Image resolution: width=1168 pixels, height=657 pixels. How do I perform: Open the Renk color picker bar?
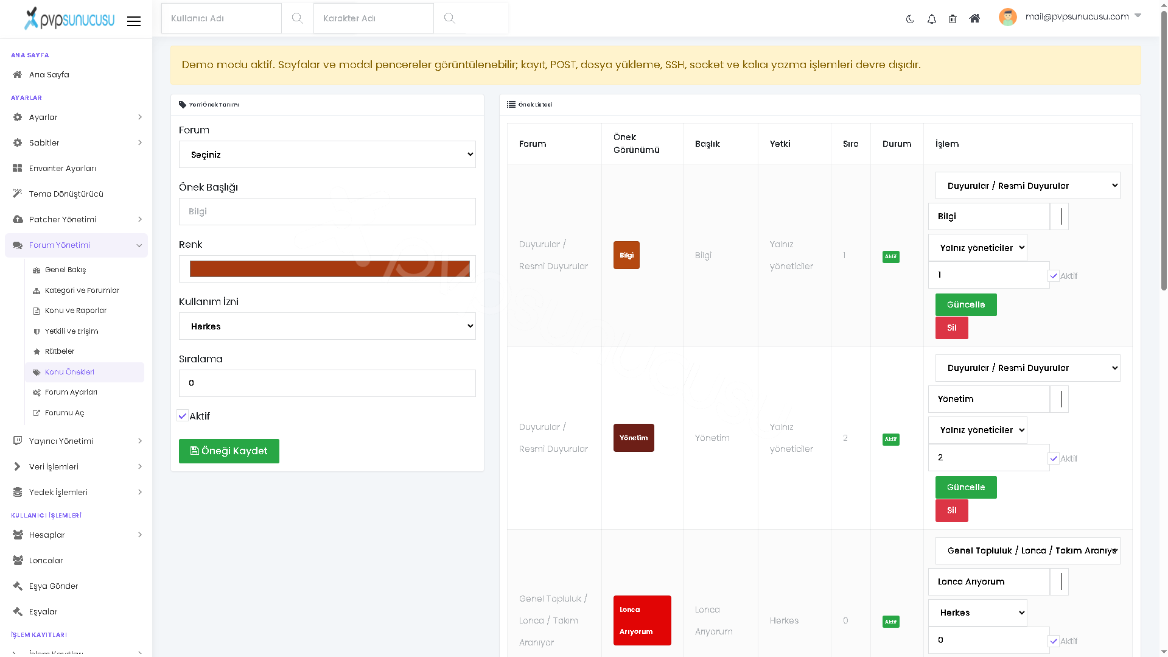coord(329,269)
